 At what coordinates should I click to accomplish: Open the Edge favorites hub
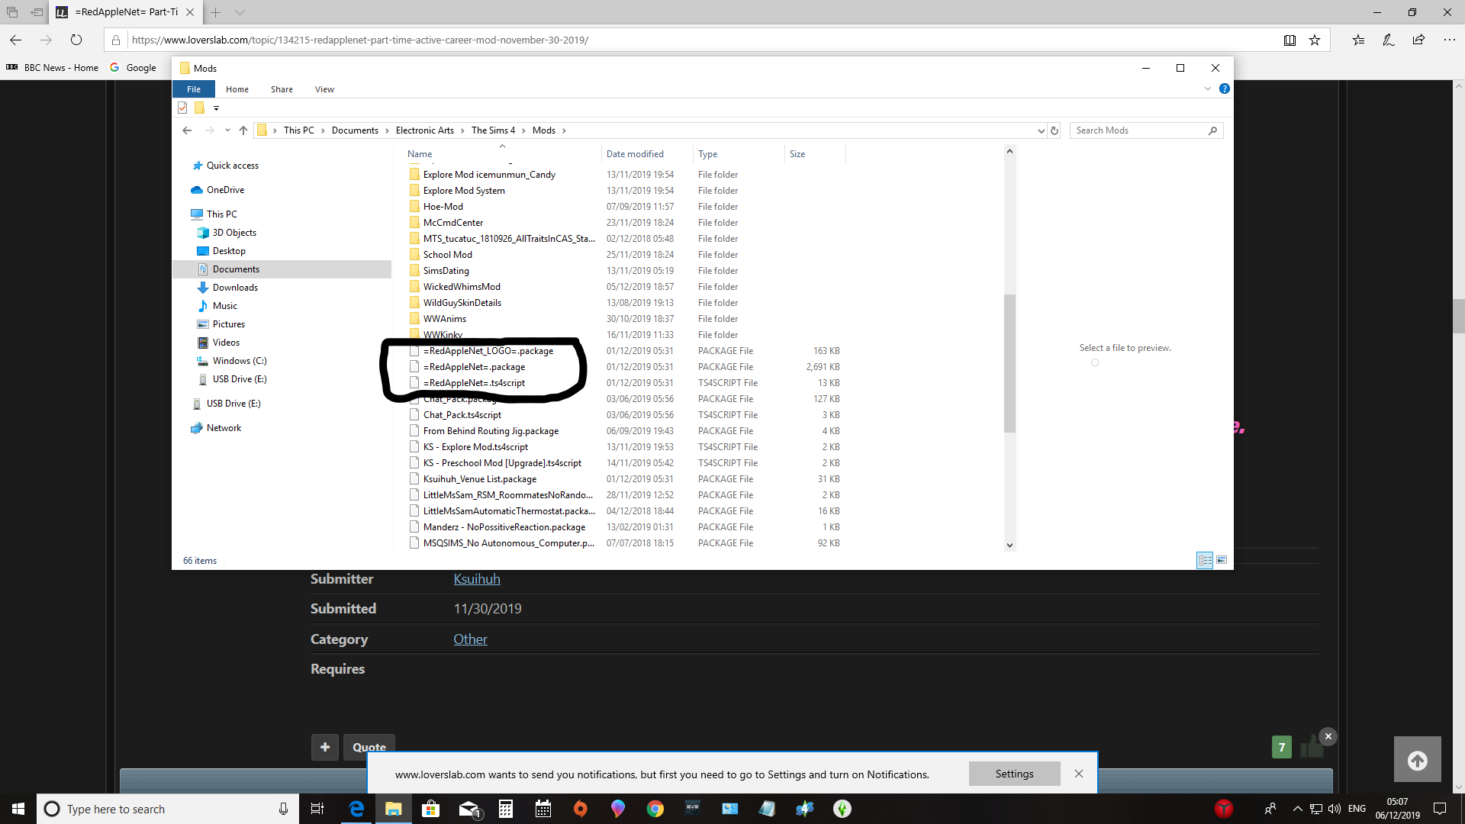(x=1358, y=40)
